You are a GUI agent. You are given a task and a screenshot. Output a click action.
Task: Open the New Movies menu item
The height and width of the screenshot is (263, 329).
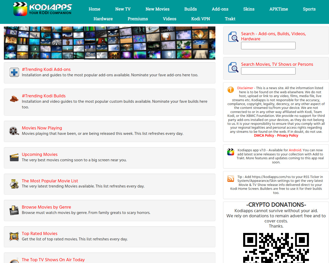(x=157, y=9)
